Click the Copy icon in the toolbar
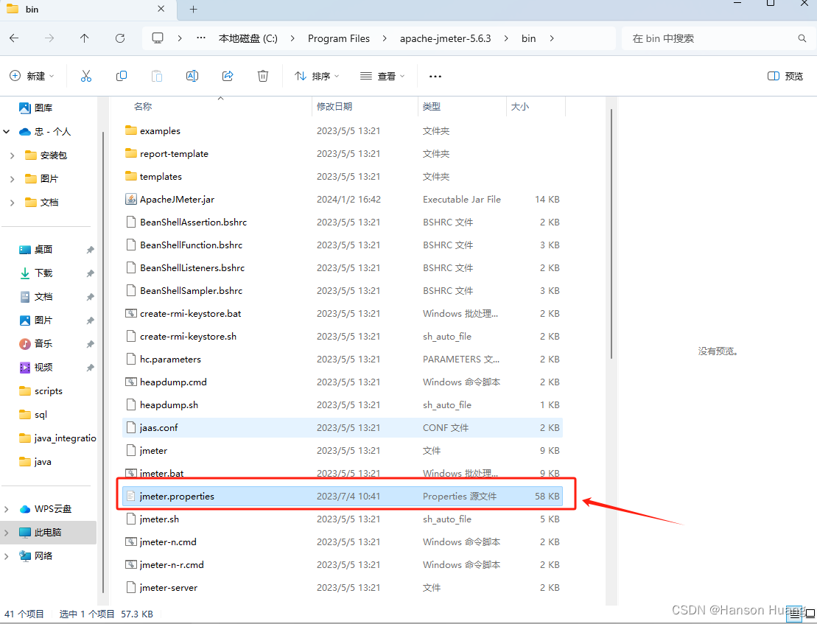 [x=122, y=76]
